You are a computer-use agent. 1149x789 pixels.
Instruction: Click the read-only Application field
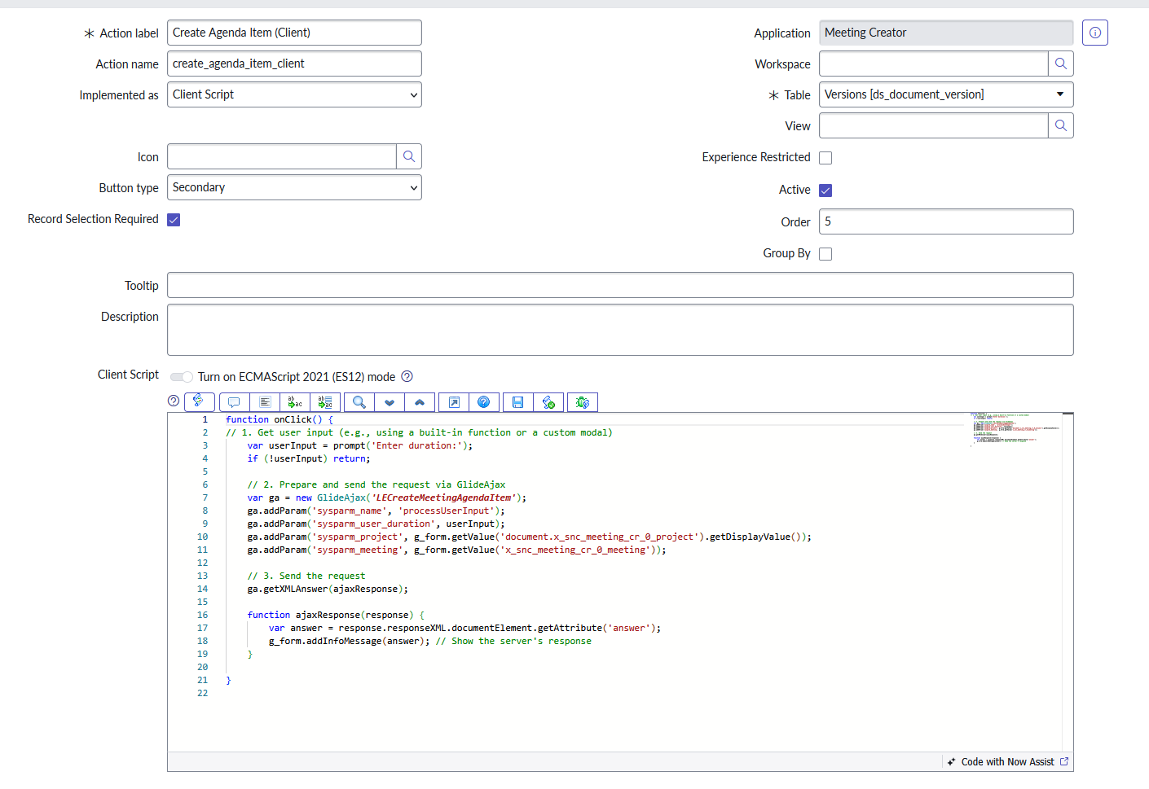pos(946,33)
